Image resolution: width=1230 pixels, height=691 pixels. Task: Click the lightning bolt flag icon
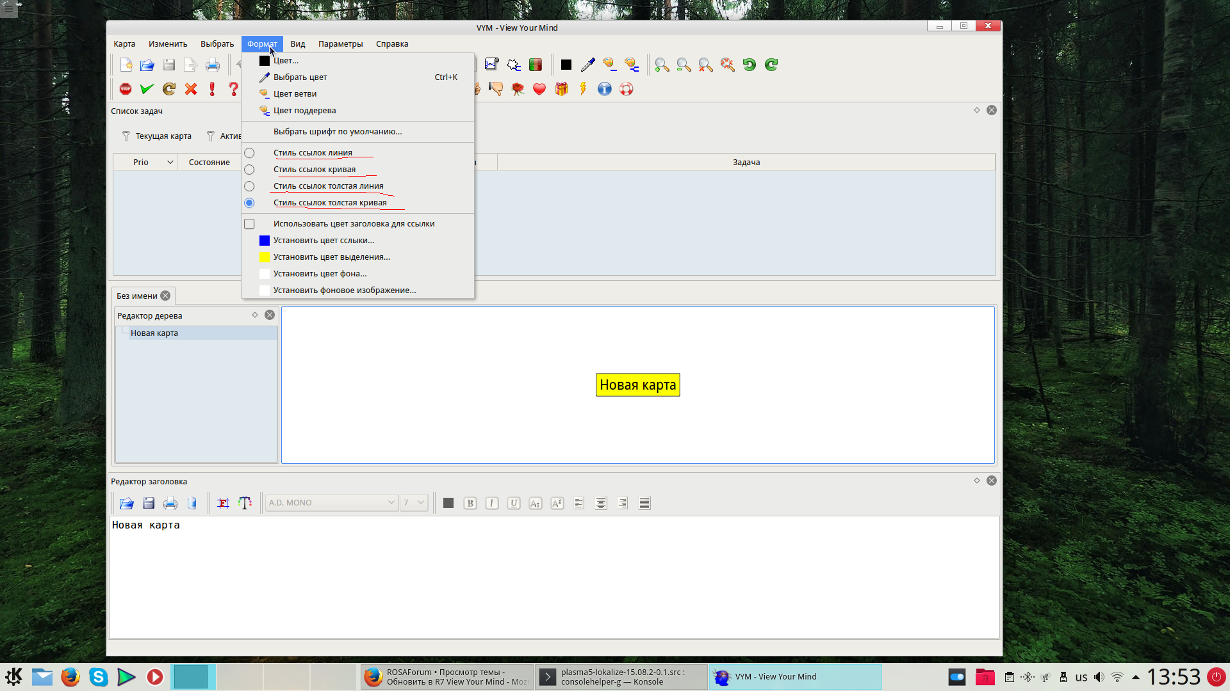(583, 89)
